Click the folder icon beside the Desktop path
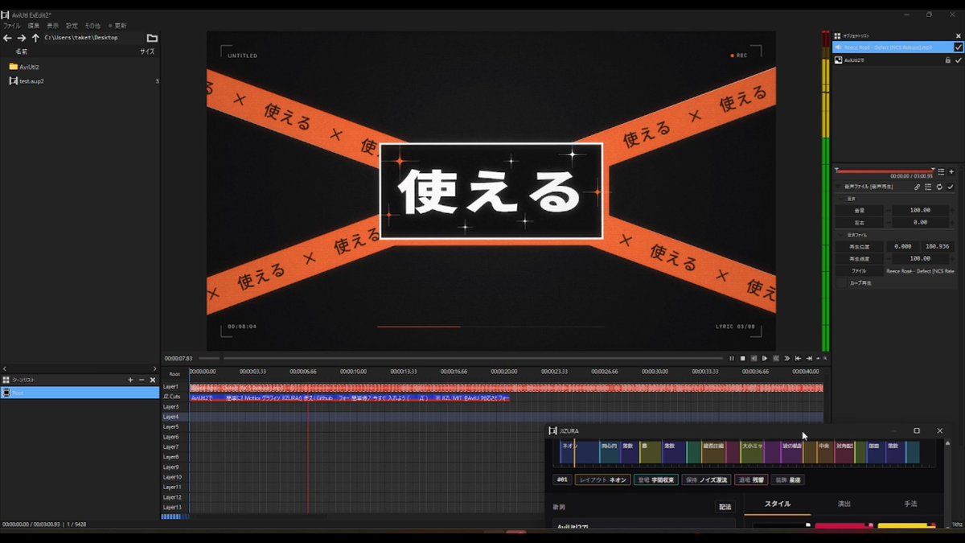Image resolution: width=965 pixels, height=543 pixels. pyautogui.click(x=152, y=38)
